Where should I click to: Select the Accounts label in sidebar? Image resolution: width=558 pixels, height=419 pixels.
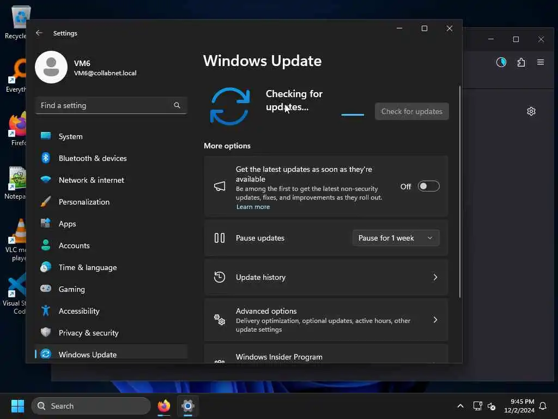coord(74,246)
